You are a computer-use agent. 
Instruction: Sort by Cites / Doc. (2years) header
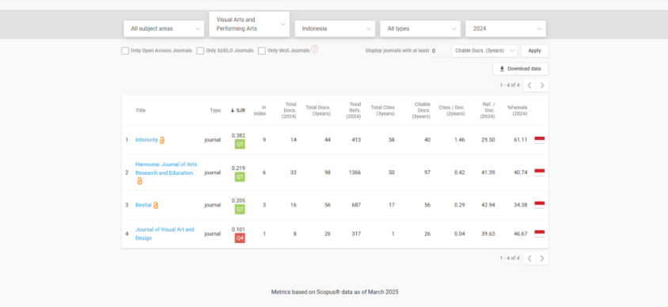(x=452, y=110)
